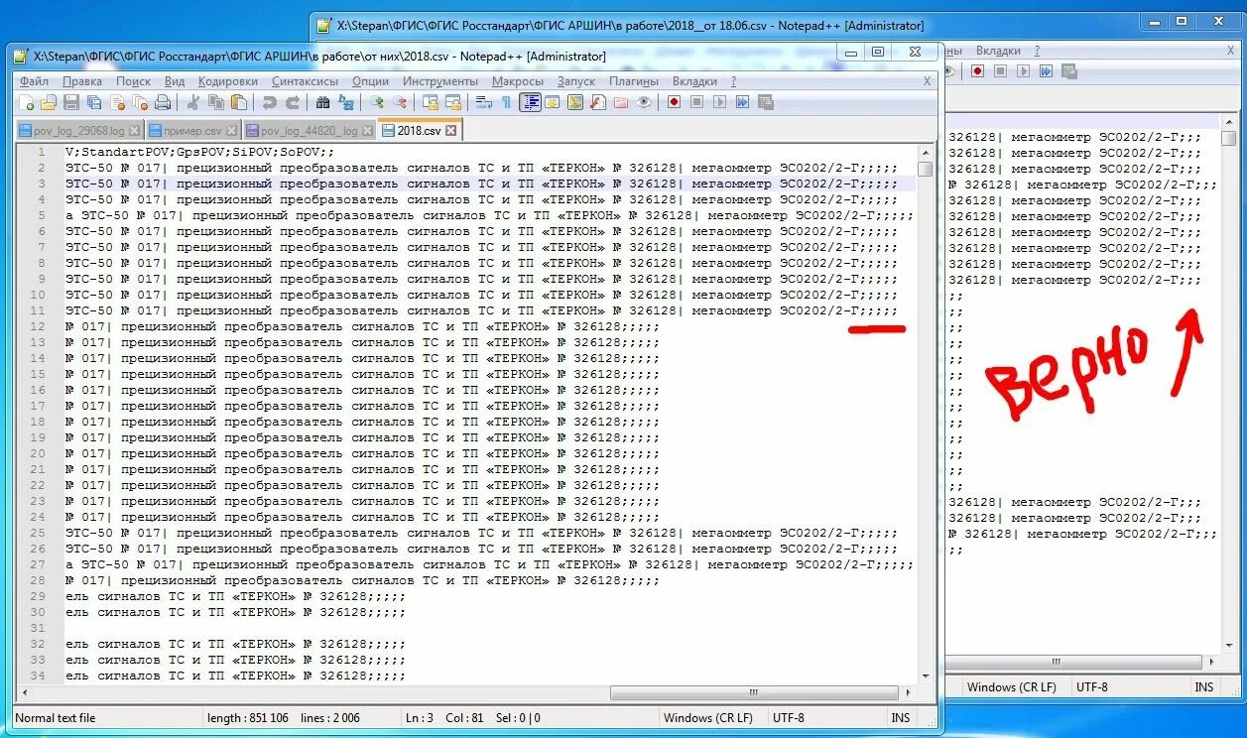1247x738 pixels.
Task: Click Run macro multiple times, back window
Action: 1046,71
